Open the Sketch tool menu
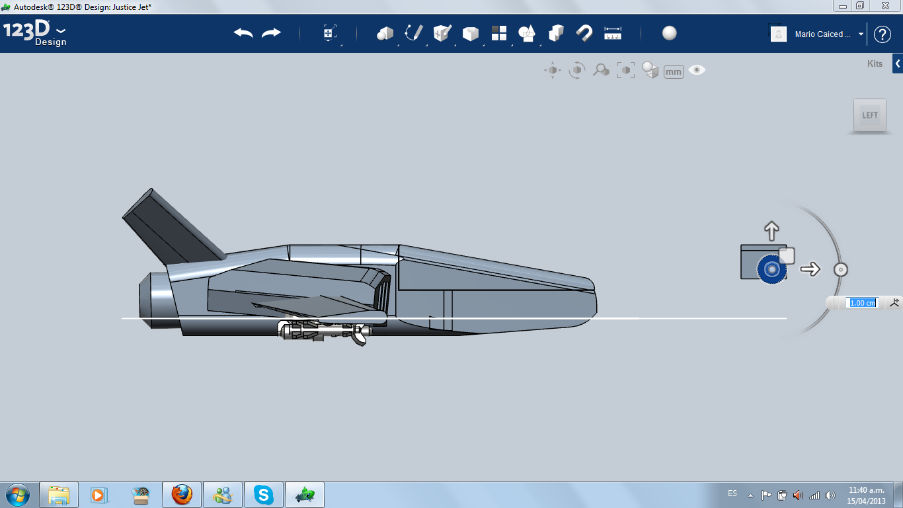Image resolution: width=903 pixels, height=508 pixels. tap(413, 33)
